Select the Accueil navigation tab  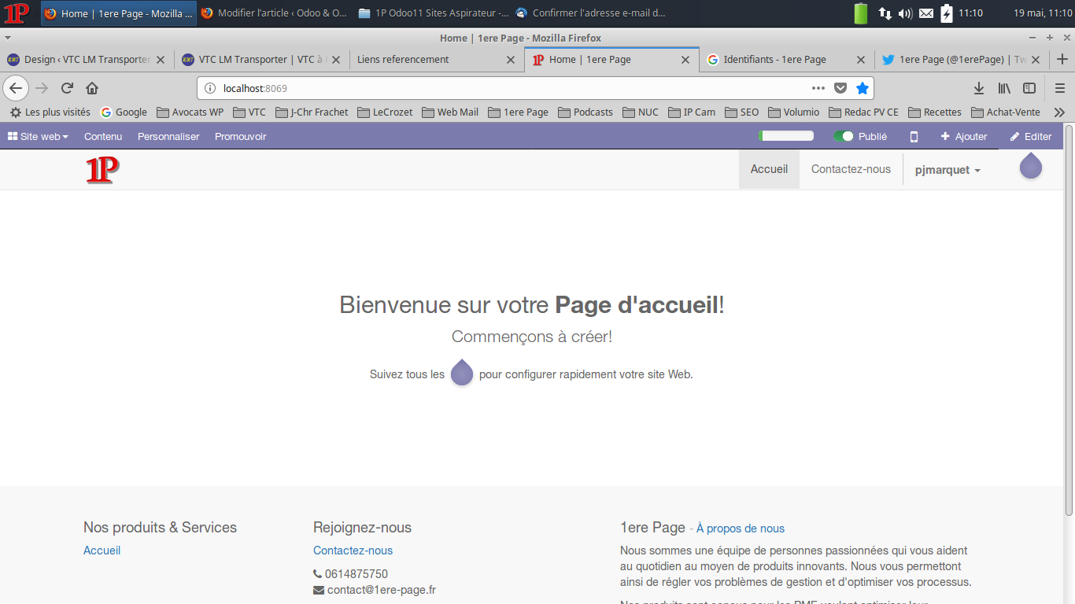(x=769, y=169)
